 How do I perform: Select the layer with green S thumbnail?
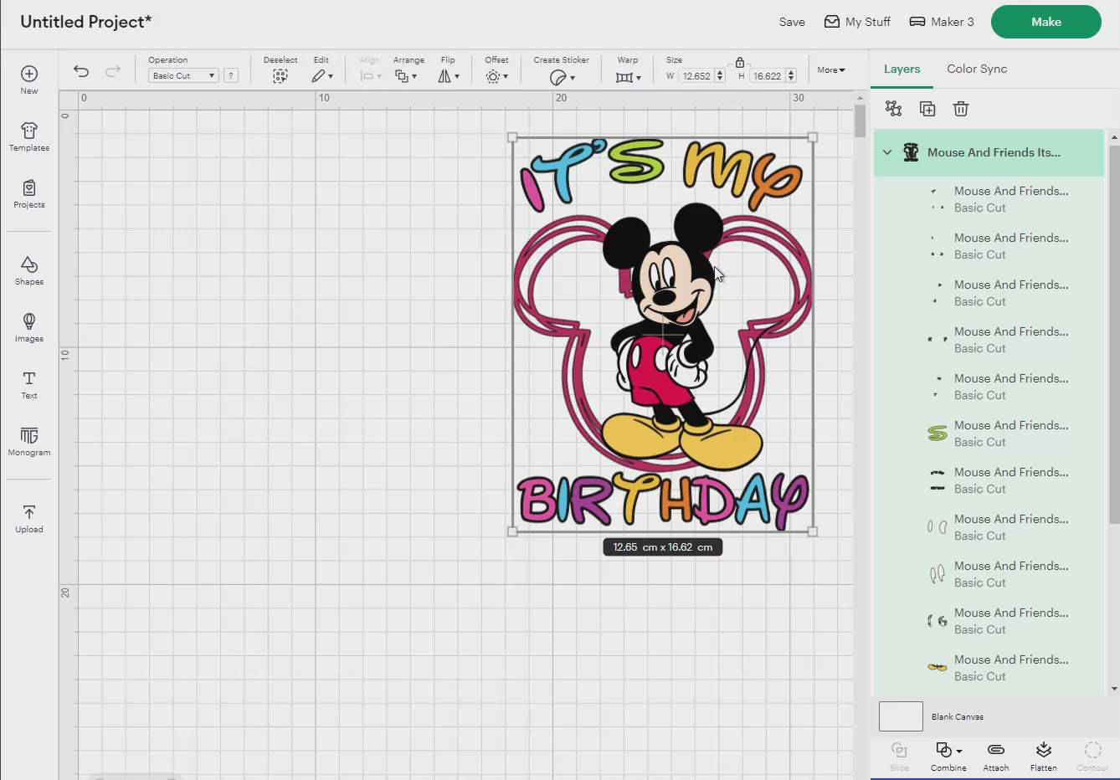click(989, 434)
